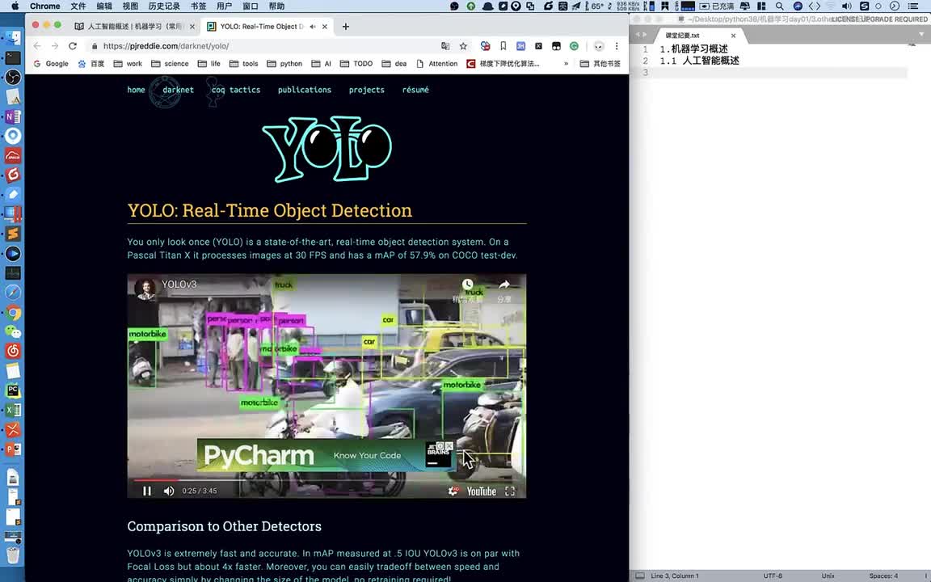Switch to the 人工智能概述 browser tab

pos(134,27)
